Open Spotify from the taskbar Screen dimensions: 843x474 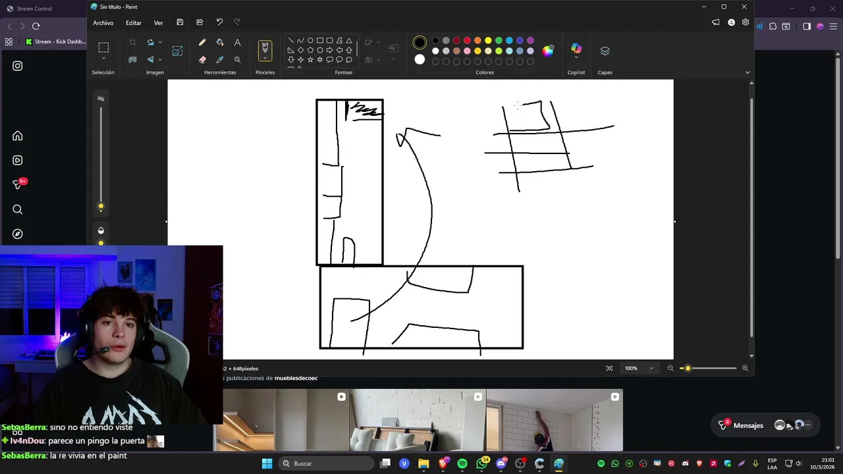pyautogui.click(x=462, y=463)
